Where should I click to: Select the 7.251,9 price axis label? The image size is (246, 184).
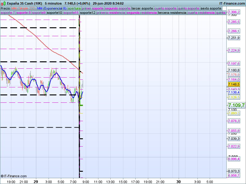pos(234,38)
